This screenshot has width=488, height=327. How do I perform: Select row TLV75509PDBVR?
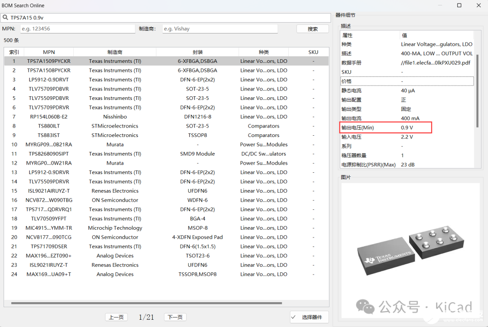tap(166, 98)
